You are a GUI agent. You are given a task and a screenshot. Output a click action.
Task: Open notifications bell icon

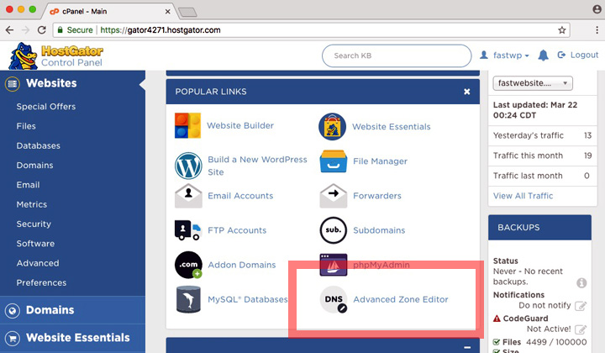[544, 55]
